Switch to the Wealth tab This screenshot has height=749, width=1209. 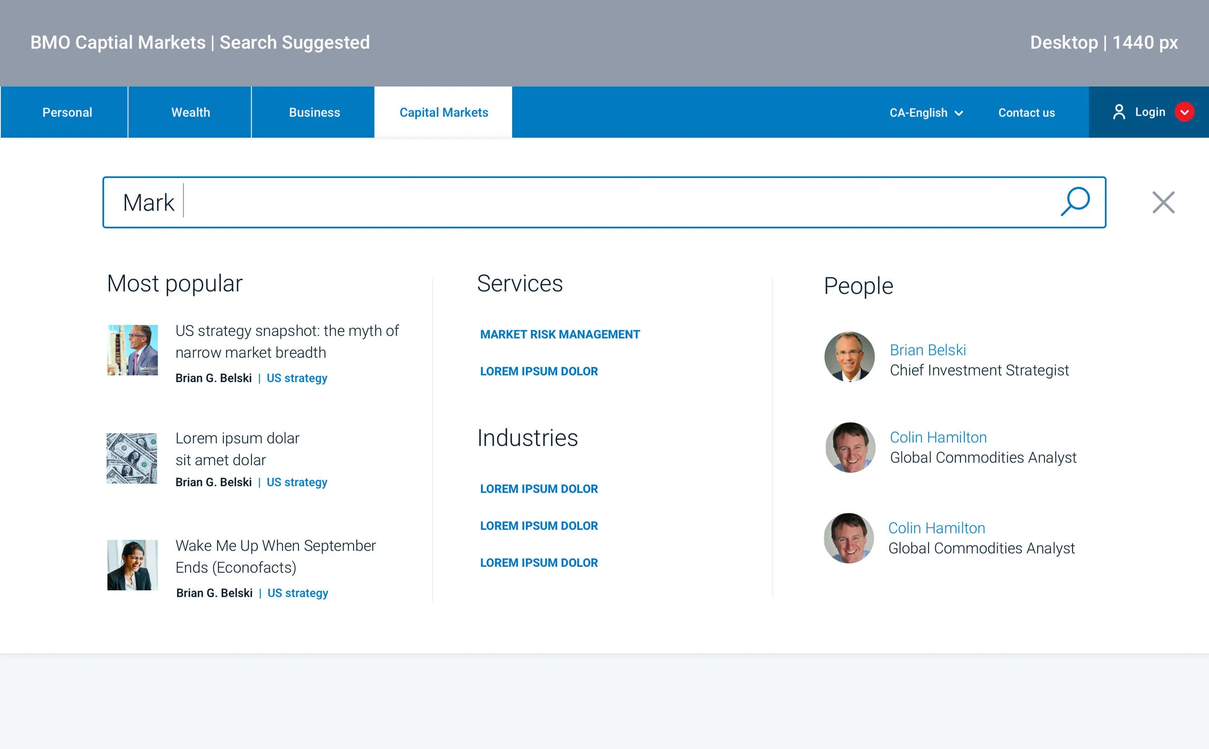[x=190, y=112]
